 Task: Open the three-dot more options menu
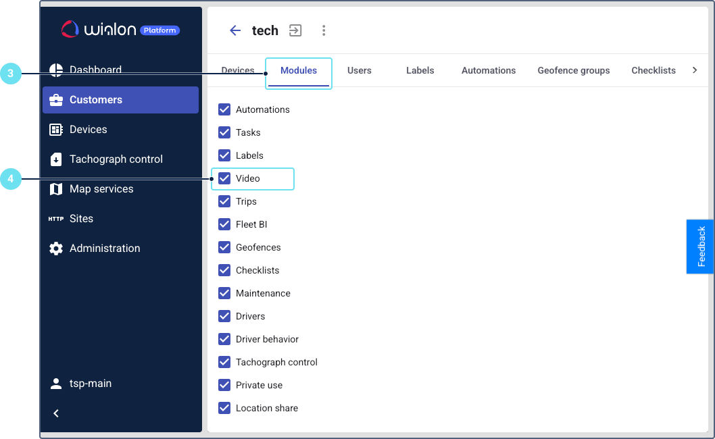(324, 30)
